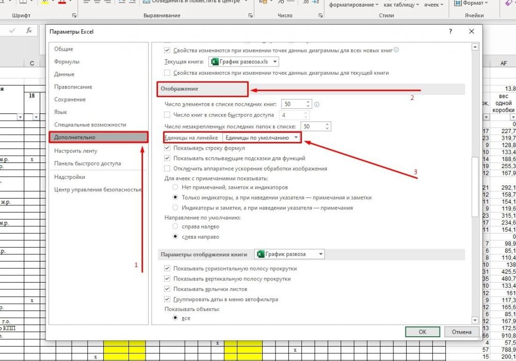Click the help question mark in dialog
This screenshot has height=361, width=516.
[x=450, y=31]
